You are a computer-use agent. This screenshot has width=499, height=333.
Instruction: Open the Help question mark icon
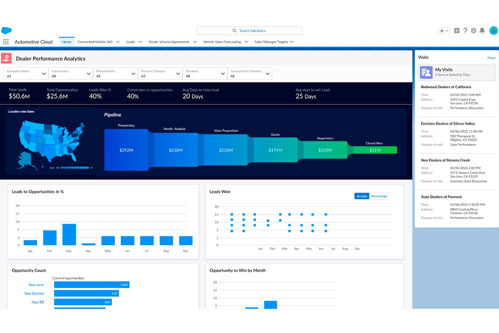coord(465,30)
